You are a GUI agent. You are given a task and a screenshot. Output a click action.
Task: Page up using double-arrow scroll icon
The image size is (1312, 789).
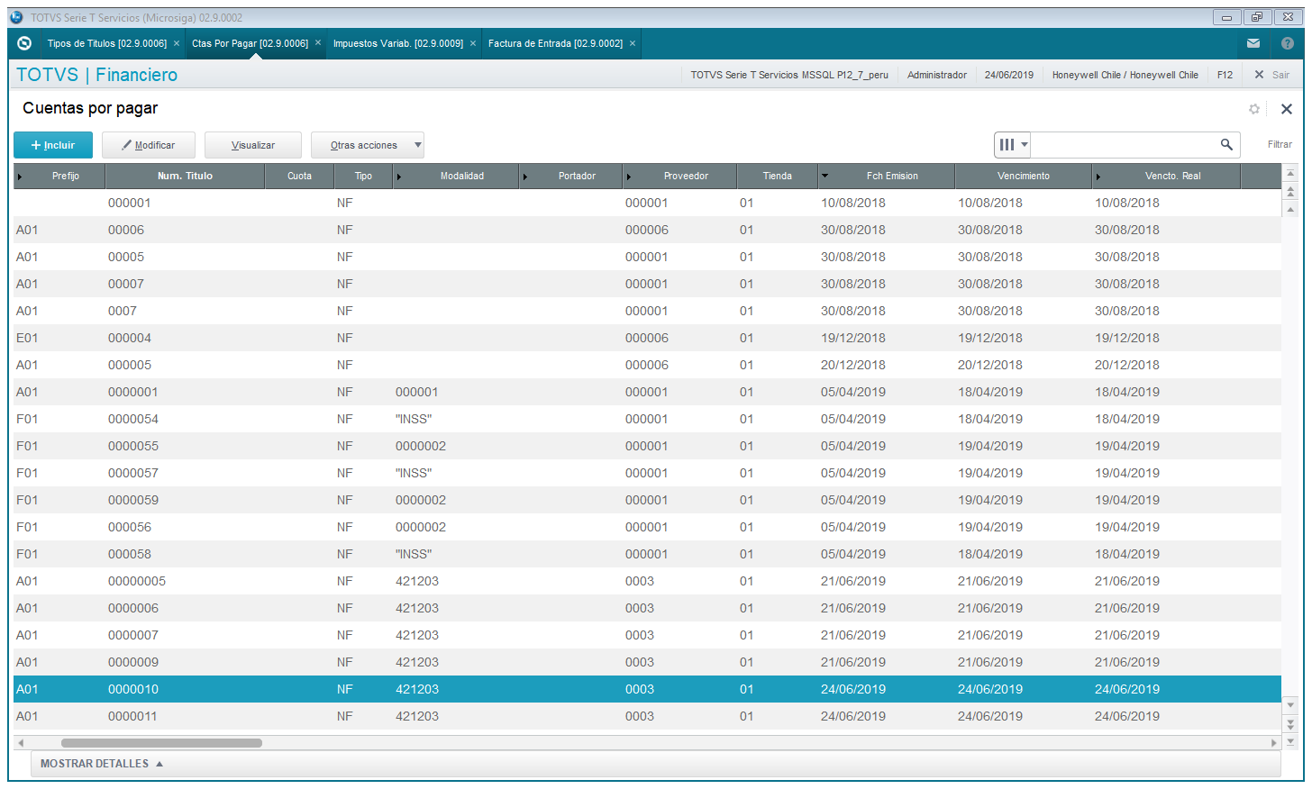click(x=1290, y=192)
